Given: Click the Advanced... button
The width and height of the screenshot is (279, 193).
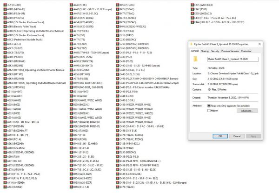Looking at the screenshot, I should pyautogui.click(x=247, y=111).
